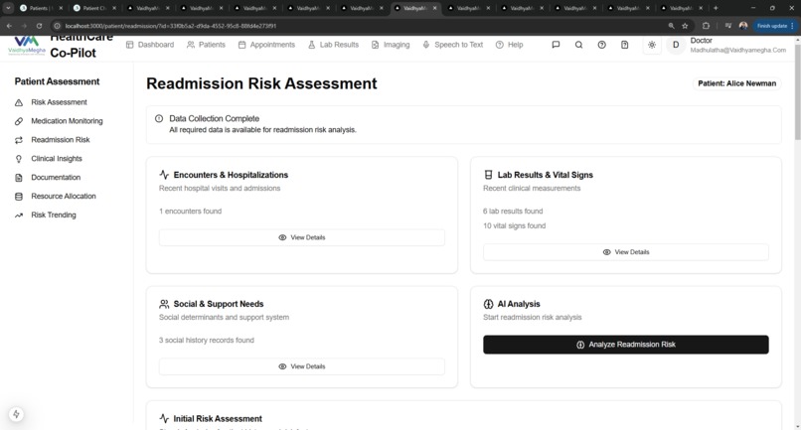Click Lab Results & Vital Signs card icon
The image size is (801, 430).
coord(488,175)
